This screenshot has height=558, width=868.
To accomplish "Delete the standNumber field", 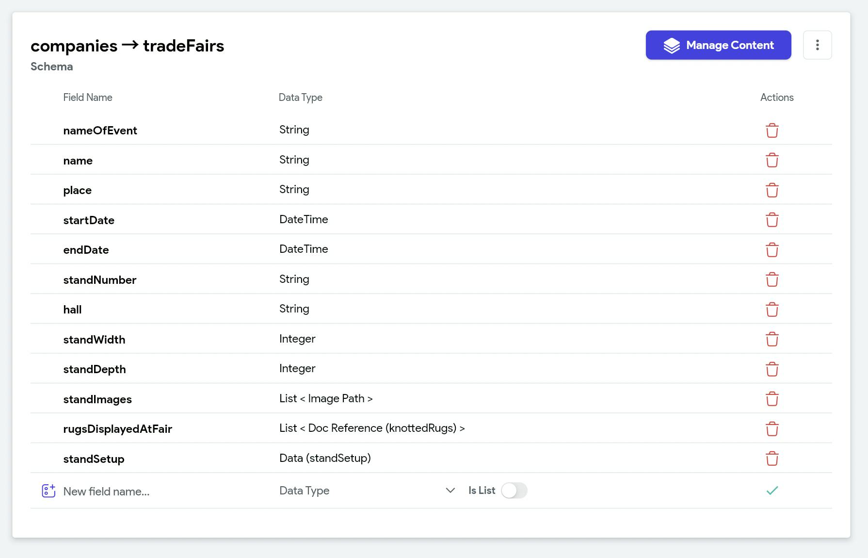I will point(772,279).
